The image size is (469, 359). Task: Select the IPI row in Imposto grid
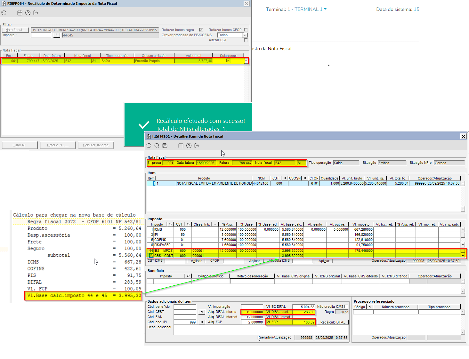point(304,235)
